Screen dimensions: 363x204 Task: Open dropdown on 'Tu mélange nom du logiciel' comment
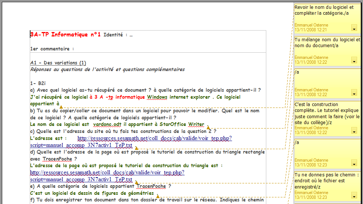[x=354, y=60]
